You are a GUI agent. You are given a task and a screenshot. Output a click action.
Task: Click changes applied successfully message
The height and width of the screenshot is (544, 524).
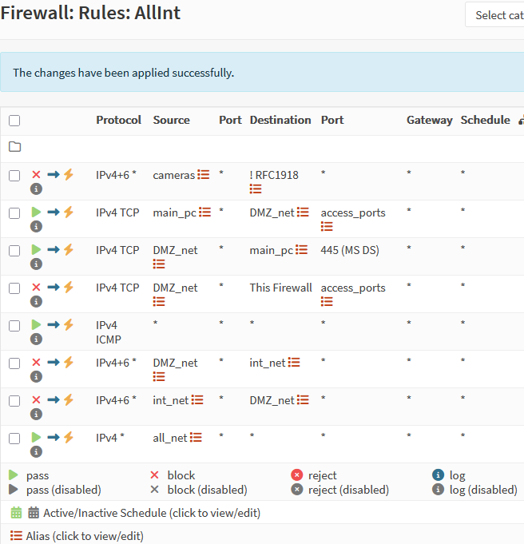tap(124, 73)
